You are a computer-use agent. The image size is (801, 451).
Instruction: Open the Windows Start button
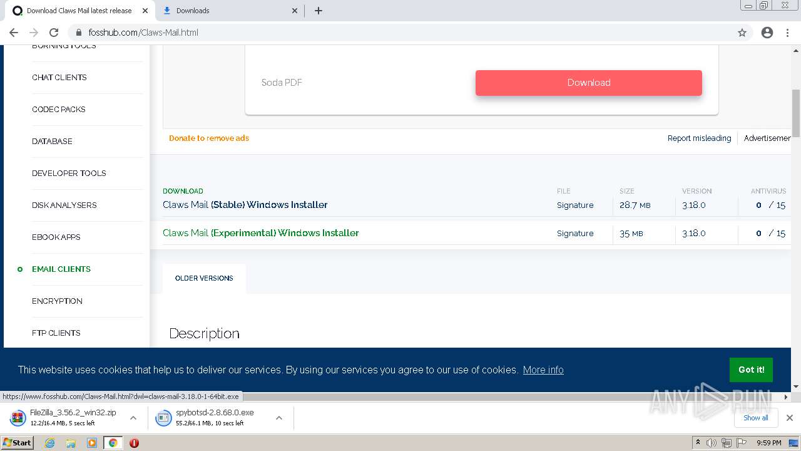pyautogui.click(x=17, y=443)
